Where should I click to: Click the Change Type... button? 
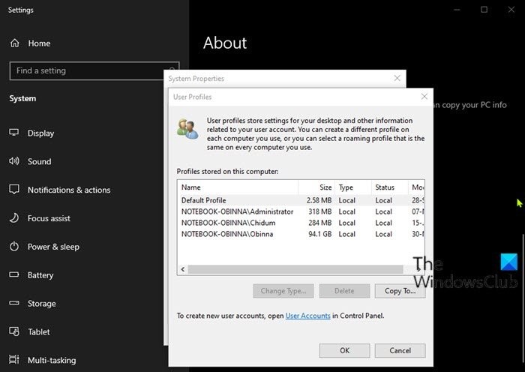[x=283, y=291]
